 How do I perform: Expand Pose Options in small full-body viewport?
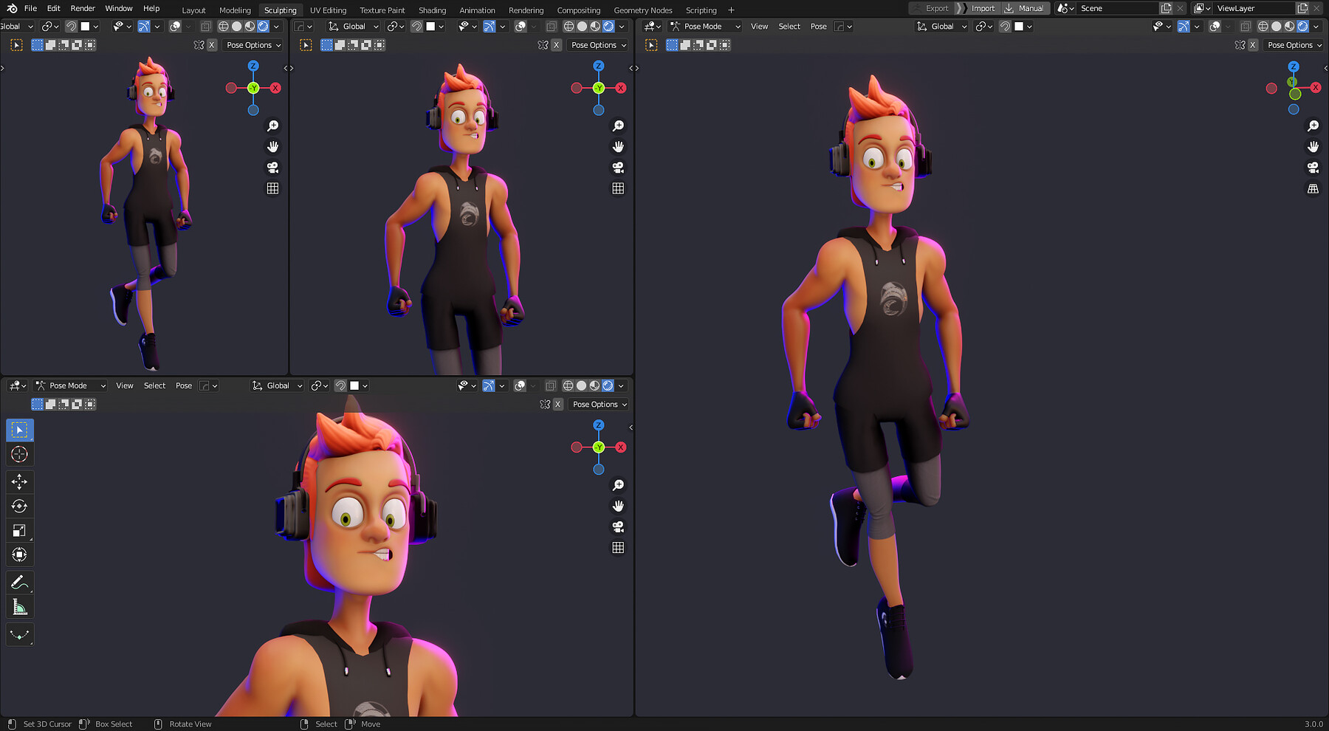[x=253, y=45]
